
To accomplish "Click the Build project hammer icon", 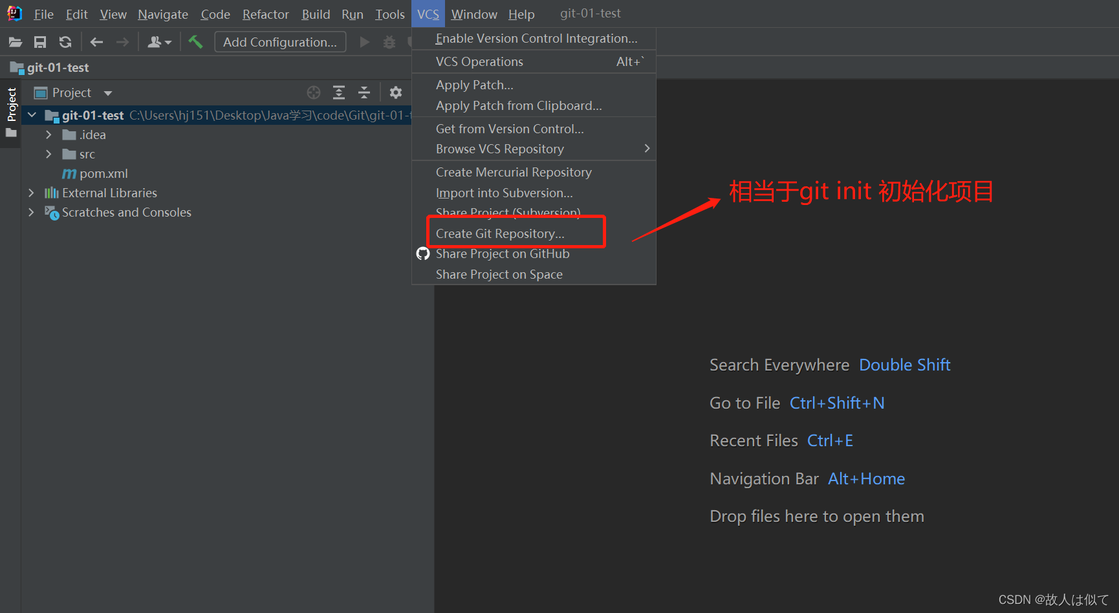I will 195,42.
